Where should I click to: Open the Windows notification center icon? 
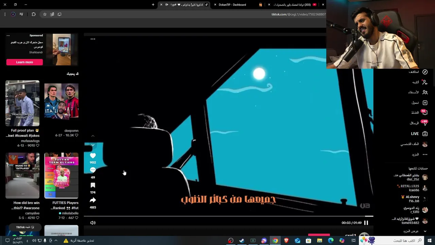tap(7, 241)
